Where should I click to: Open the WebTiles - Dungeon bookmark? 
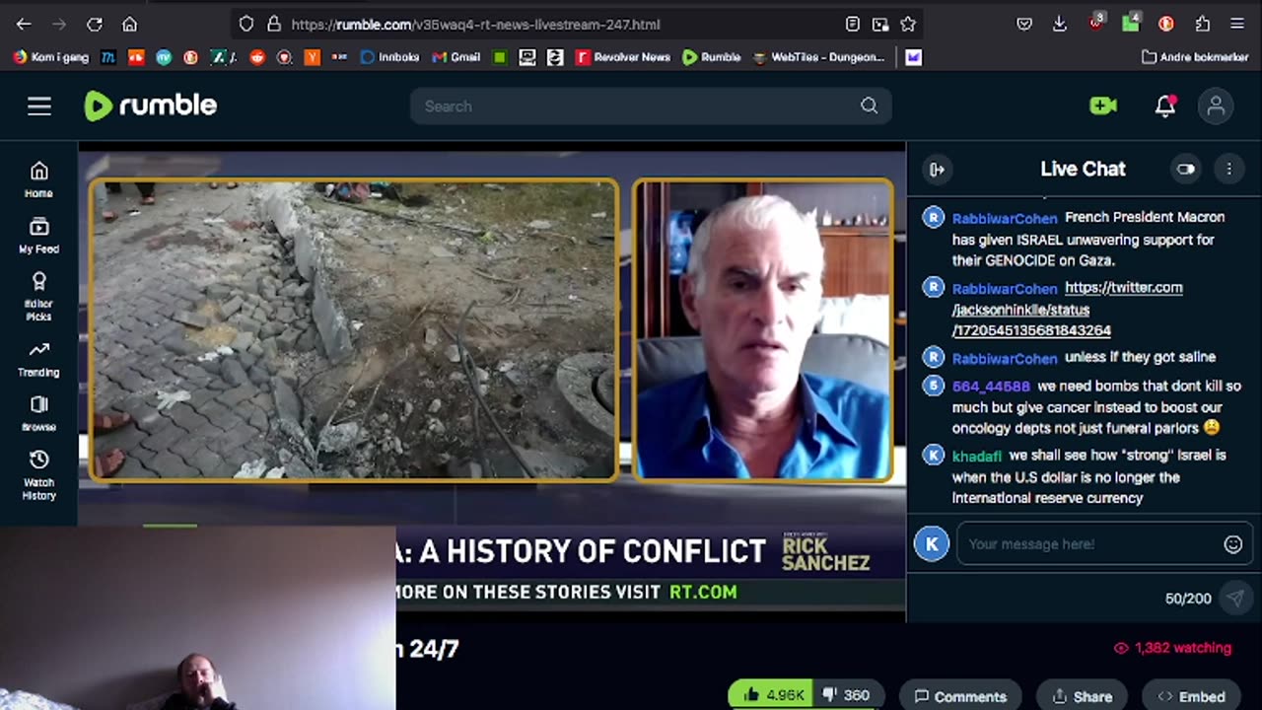point(818,57)
